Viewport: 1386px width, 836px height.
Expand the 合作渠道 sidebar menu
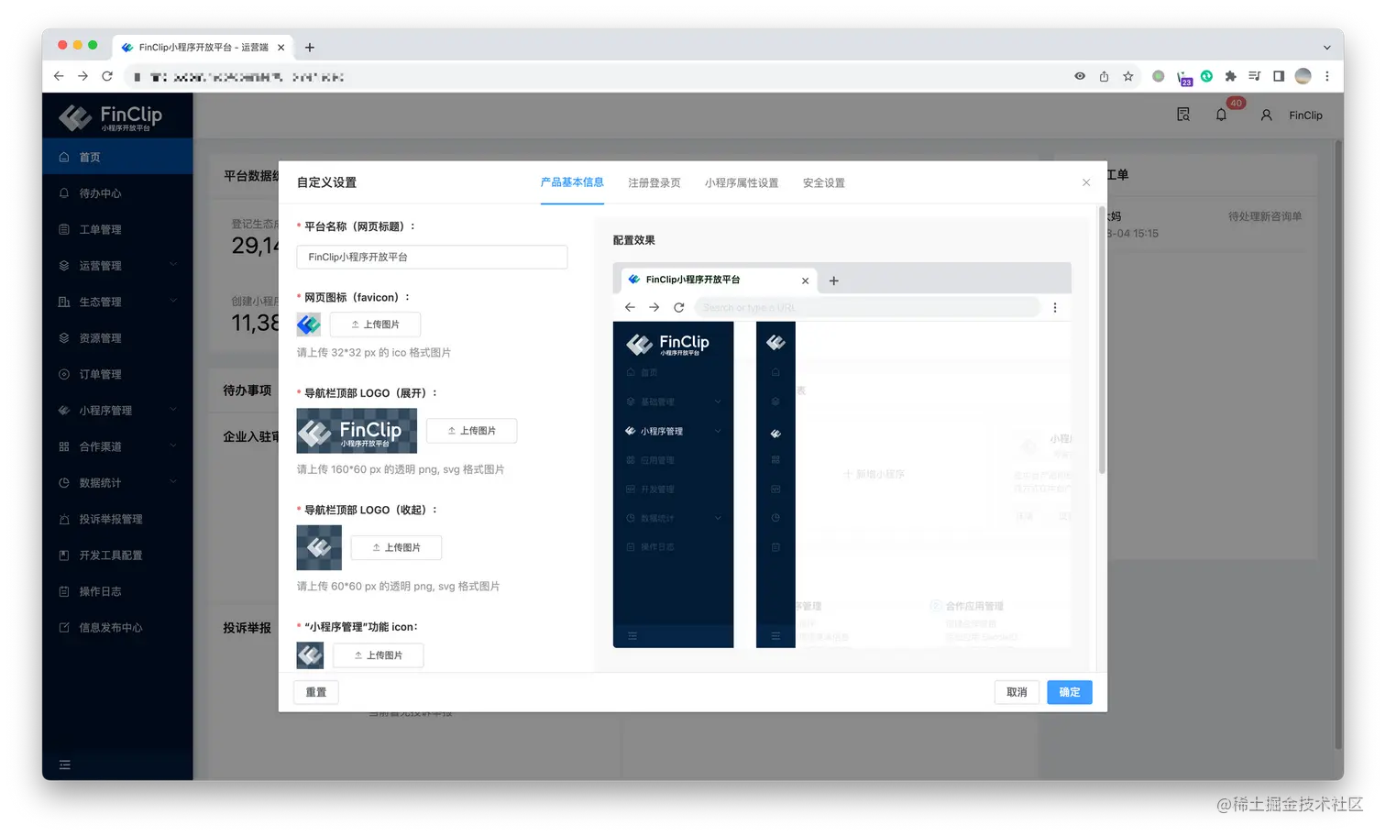click(117, 446)
